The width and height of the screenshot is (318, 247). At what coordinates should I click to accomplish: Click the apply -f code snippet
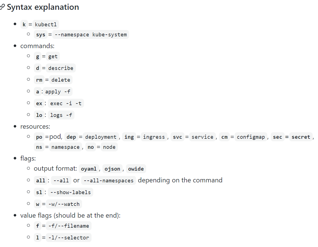pyautogui.click(x=58, y=91)
